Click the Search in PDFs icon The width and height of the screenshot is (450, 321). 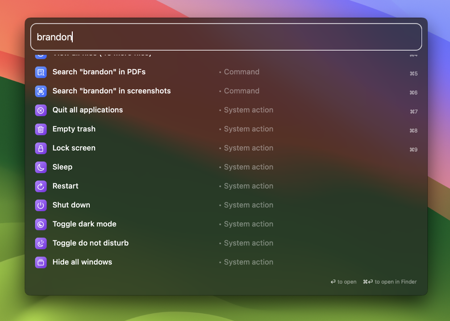(x=41, y=72)
